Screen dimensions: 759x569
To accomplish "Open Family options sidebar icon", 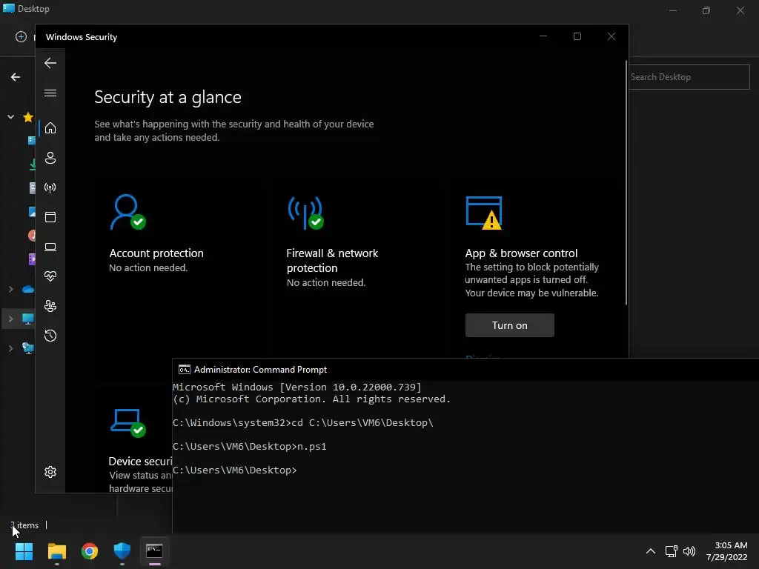I will [50, 306].
